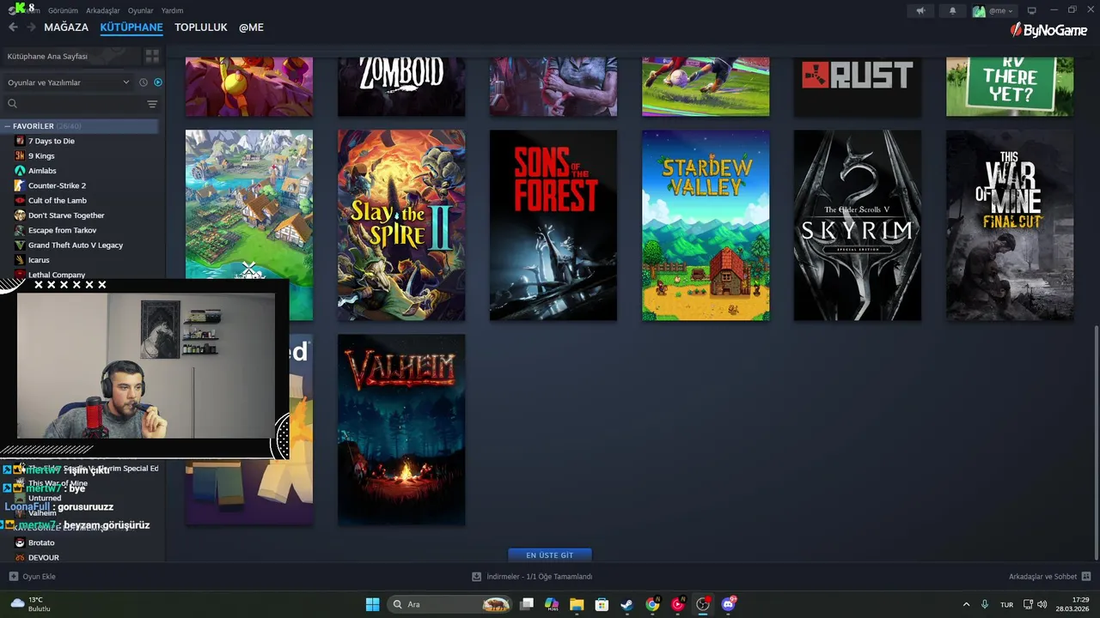The image size is (1100, 618).
Task: Go back with the Steam back arrow
Action: [13, 27]
